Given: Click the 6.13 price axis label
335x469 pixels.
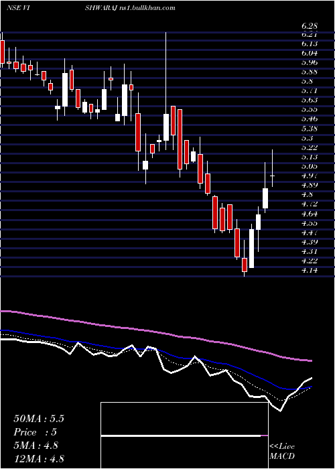Looking at the screenshot, I should point(310,44).
